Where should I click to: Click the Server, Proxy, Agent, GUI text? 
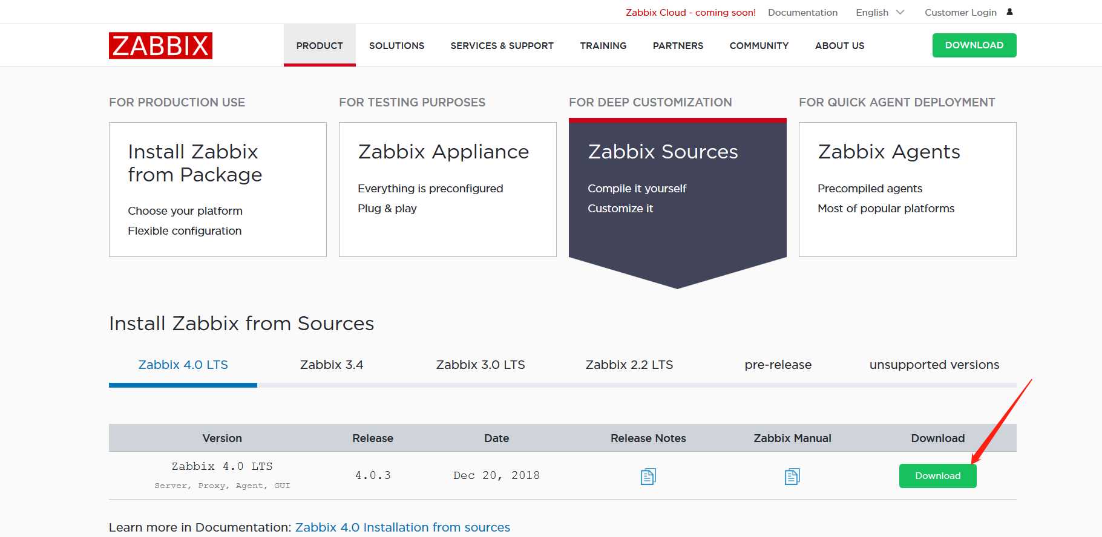point(222,486)
